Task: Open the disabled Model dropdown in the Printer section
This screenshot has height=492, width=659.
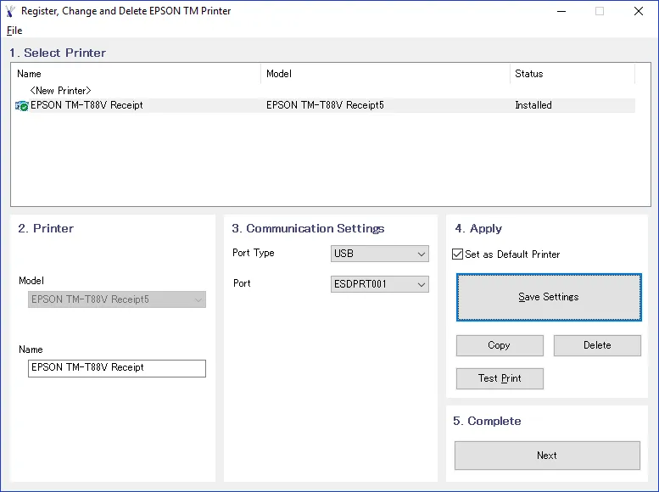Action: pyautogui.click(x=117, y=299)
